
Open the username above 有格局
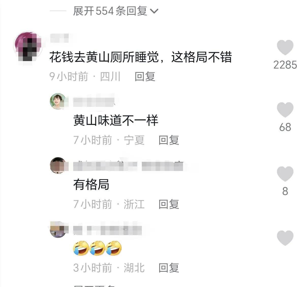coord(128,166)
